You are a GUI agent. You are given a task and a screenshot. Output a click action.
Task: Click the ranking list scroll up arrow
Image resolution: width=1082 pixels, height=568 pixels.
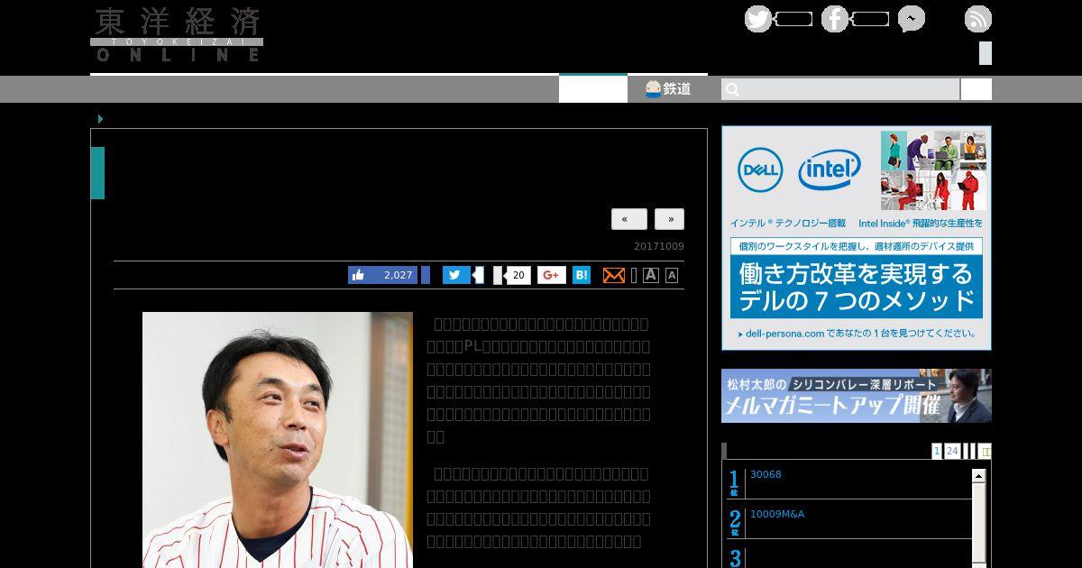coord(978,475)
